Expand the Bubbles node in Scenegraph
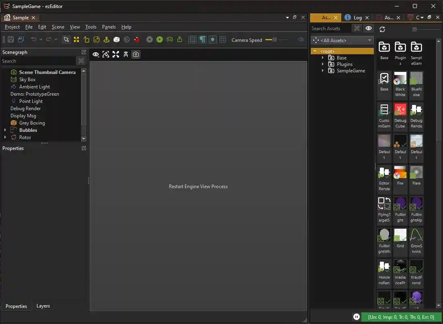Viewport: 443px width, 324px height. coord(5,130)
